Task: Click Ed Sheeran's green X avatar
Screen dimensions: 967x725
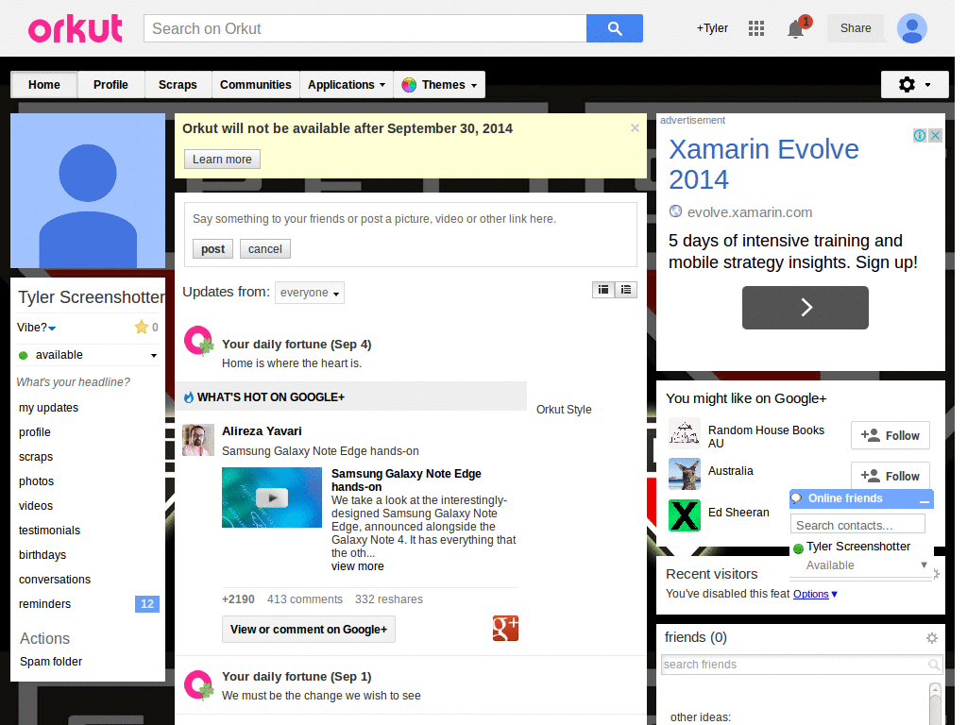Action: [x=685, y=515]
